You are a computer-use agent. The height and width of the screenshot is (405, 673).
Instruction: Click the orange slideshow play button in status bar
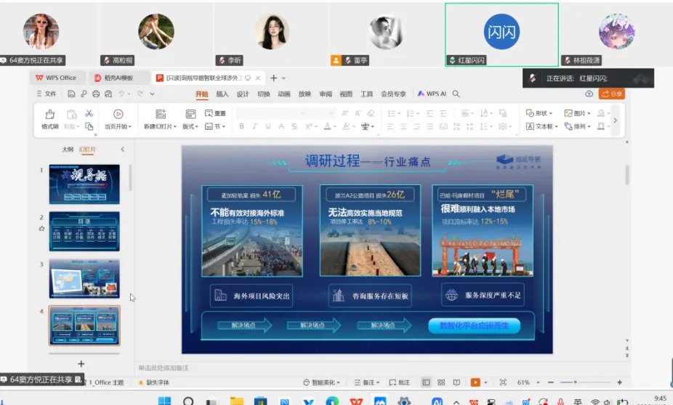[475, 382]
